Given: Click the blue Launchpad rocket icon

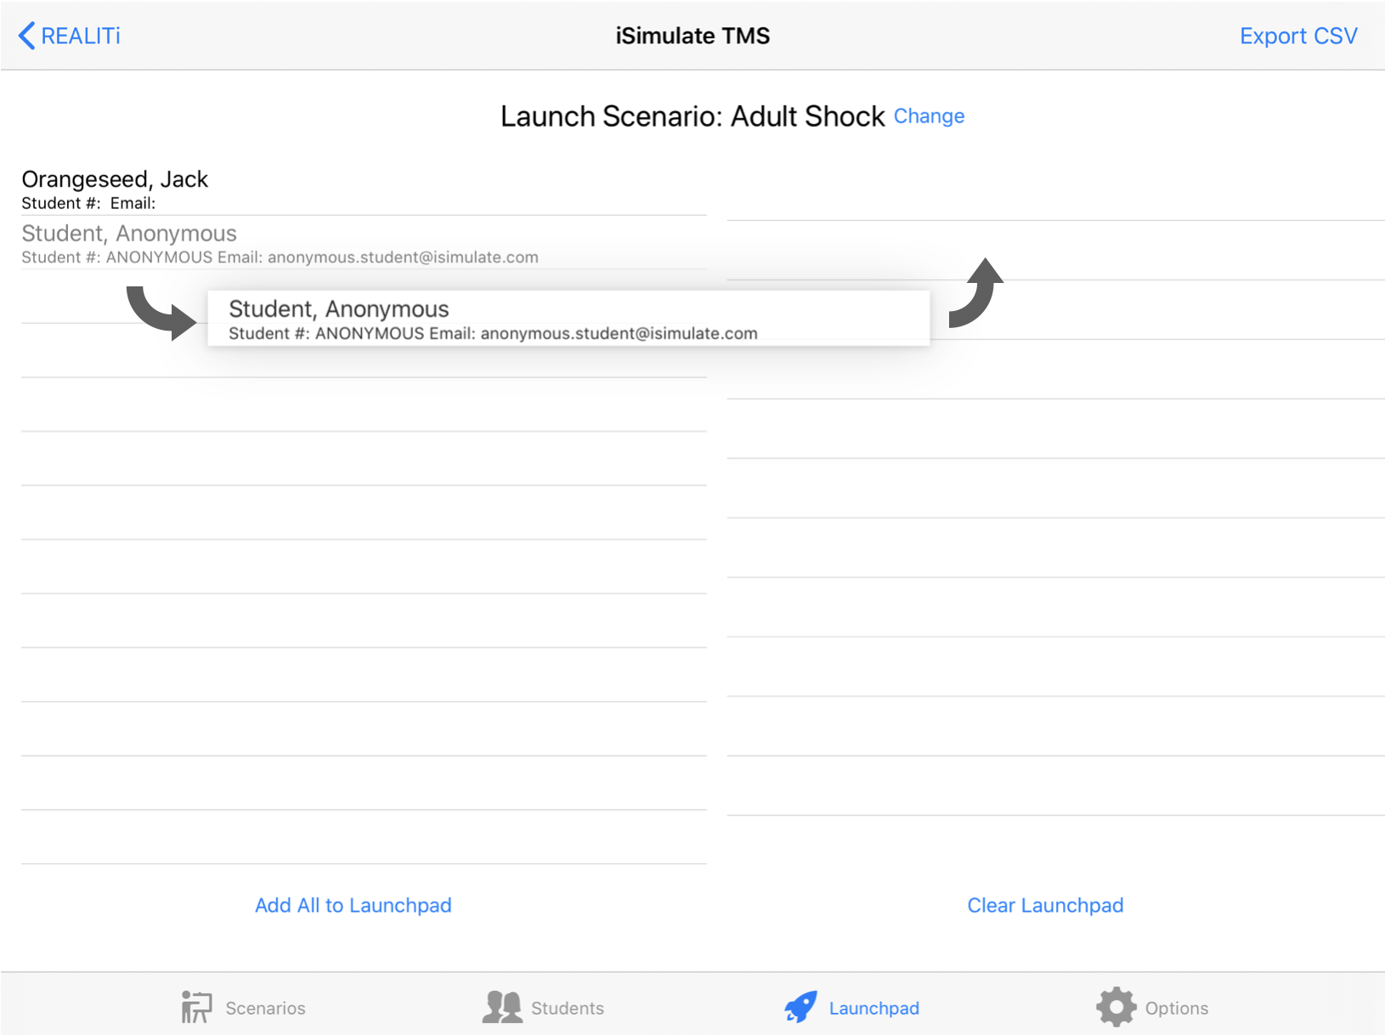Looking at the screenshot, I should (x=800, y=1008).
